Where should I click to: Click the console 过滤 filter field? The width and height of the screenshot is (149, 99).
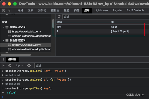[x=92, y=65]
